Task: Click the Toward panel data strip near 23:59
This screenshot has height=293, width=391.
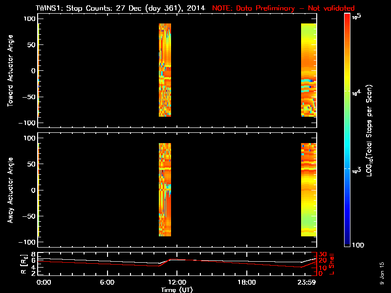Action: coord(309,70)
